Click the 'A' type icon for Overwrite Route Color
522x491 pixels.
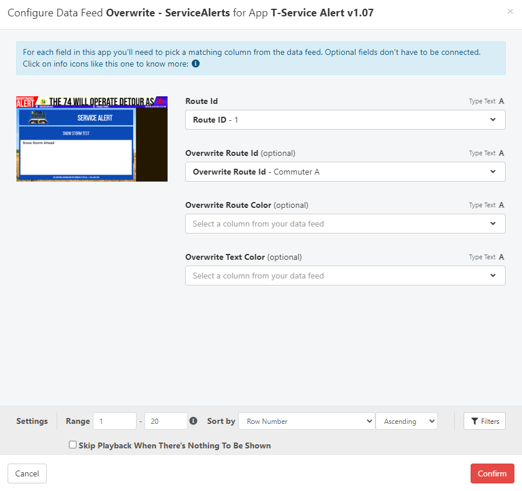(502, 205)
